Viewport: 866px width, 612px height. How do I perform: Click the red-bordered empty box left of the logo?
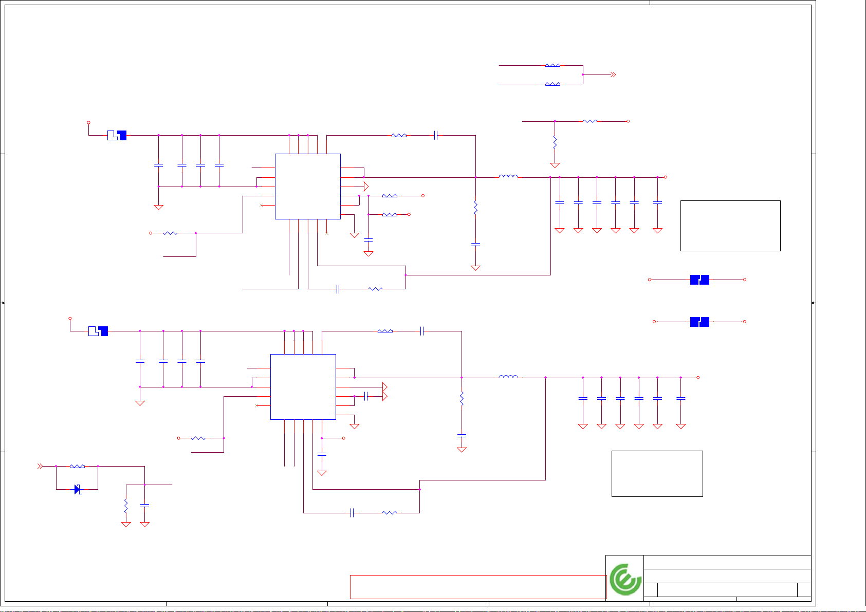[x=478, y=587]
